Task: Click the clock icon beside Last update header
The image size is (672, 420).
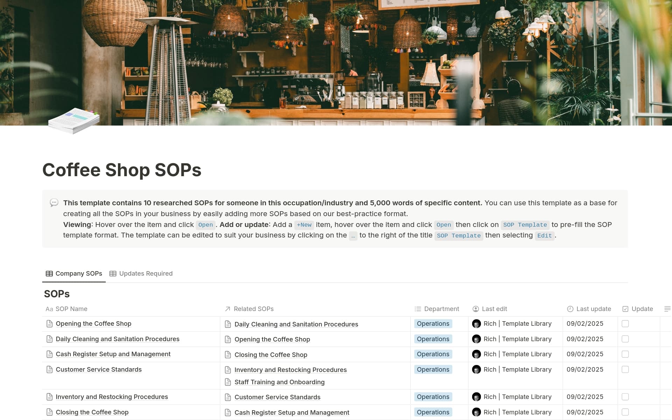Action: pyautogui.click(x=570, y=309)
